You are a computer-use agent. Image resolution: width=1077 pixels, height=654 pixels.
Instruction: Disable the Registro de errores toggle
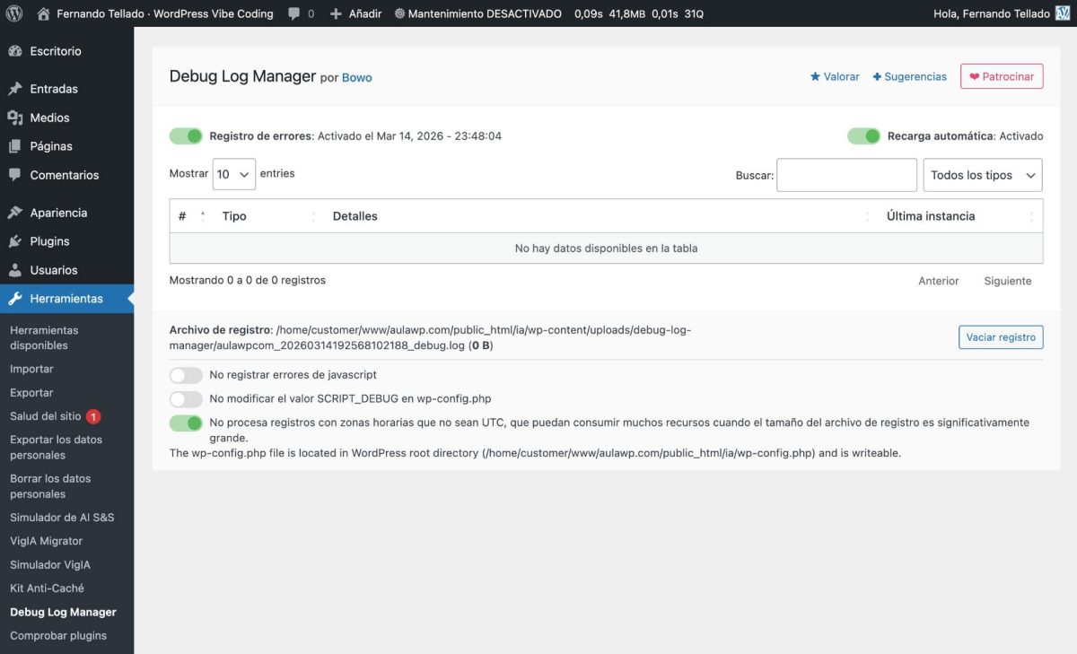click(x=186, y=135)
